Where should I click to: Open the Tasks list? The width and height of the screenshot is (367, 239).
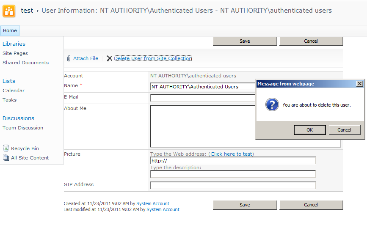click(x=10, y=100)
